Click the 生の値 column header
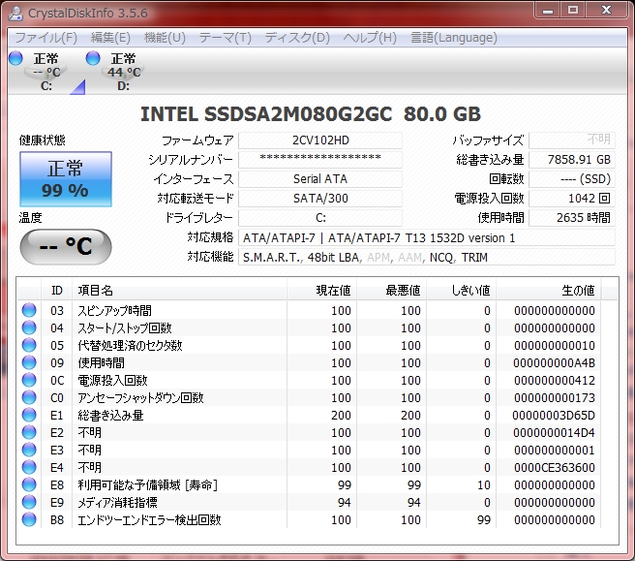635x561 pixels. pyautogui.click(x=578, y=290)
